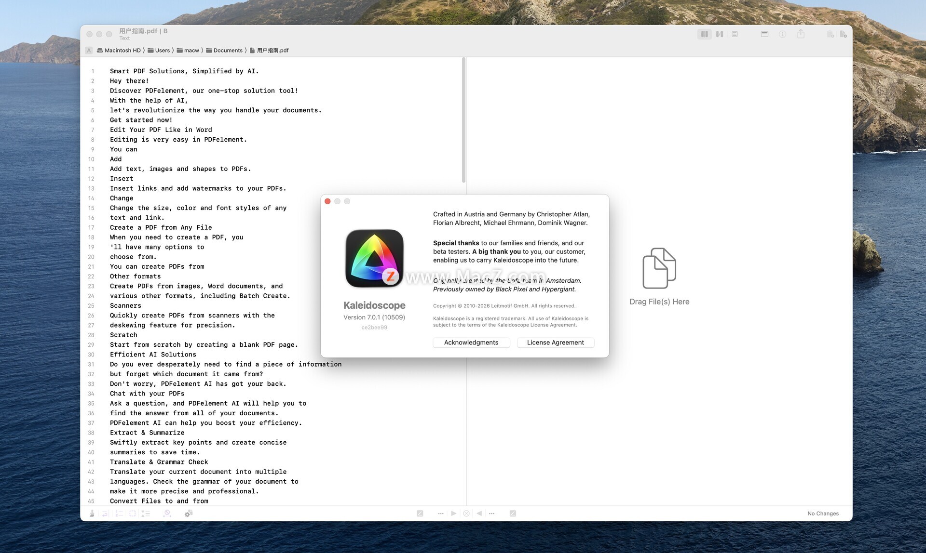Click the A badge in path bar
The image size is (926, 553).
[89, 50]
